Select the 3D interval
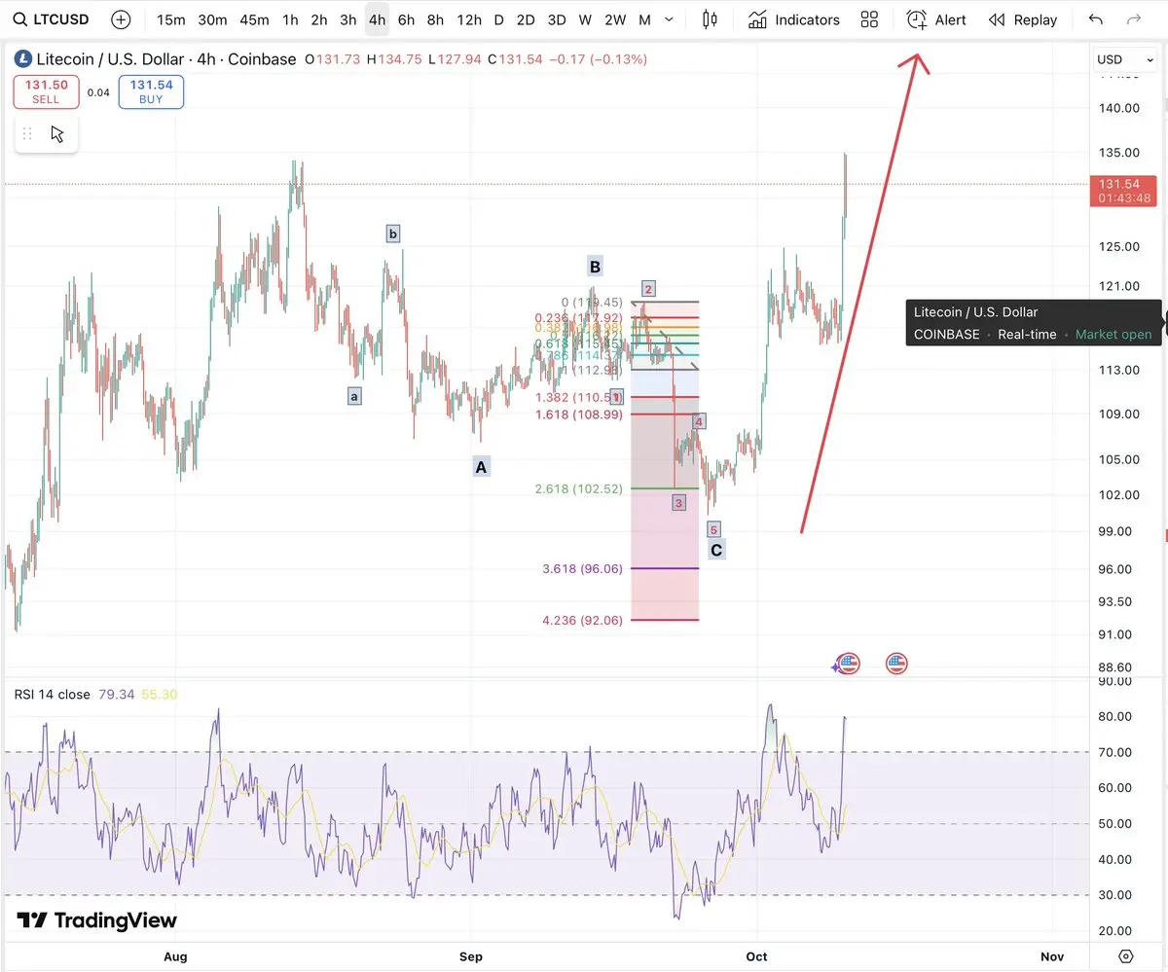The image size is (1168, 972). point(557,19)
